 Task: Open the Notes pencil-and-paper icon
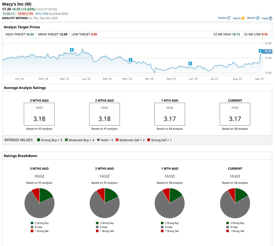(229, 18)
